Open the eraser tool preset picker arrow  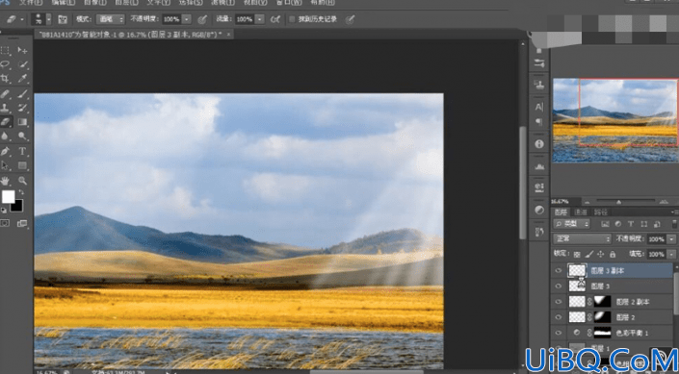(22, 19)
